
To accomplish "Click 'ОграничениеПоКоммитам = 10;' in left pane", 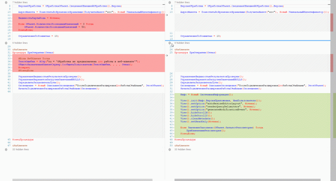I will (x=38, y=36).
